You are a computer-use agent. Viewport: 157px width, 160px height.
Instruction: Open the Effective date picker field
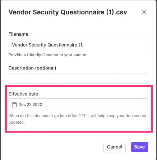click(x=78, y=105)
